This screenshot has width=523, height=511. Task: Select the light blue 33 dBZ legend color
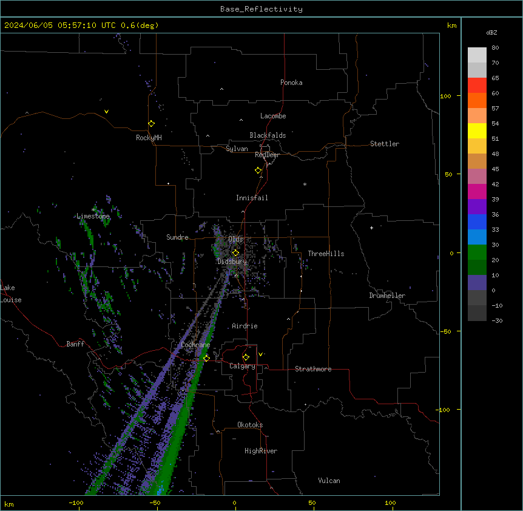click(x=477, y=237)
